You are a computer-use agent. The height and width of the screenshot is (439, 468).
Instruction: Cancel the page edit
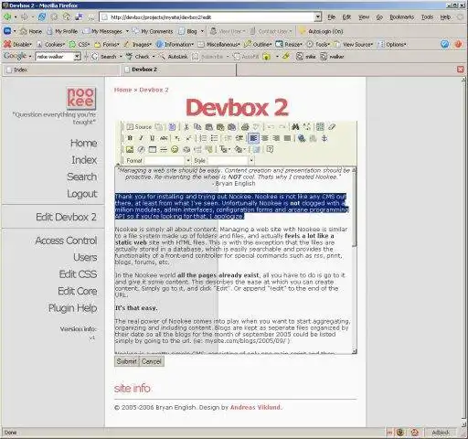coord(152,361)
